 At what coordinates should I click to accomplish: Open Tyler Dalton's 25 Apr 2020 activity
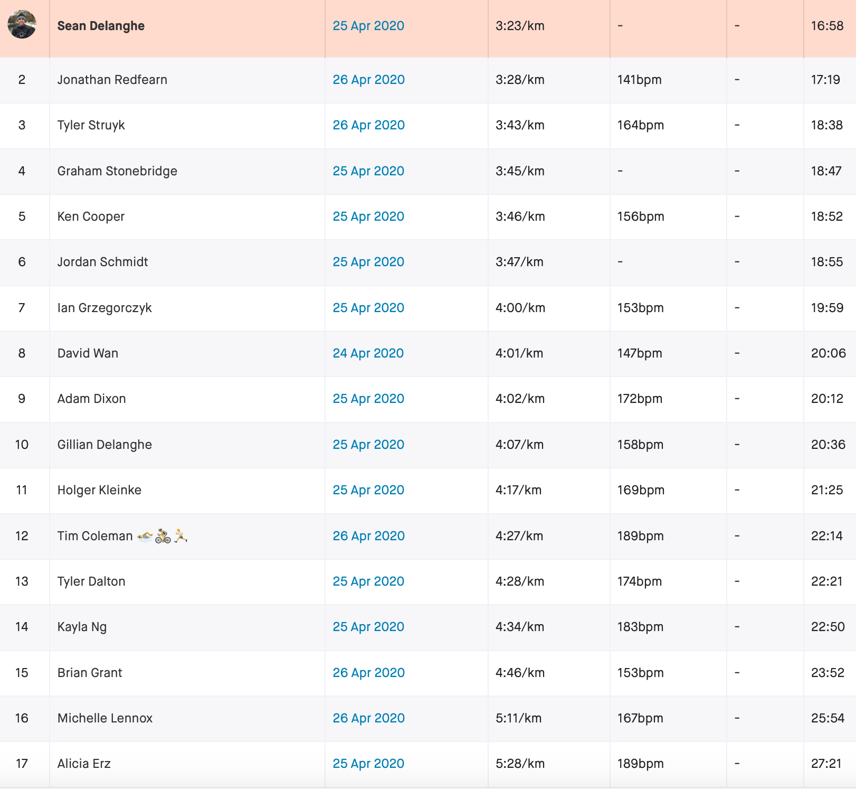coord(368,581)
